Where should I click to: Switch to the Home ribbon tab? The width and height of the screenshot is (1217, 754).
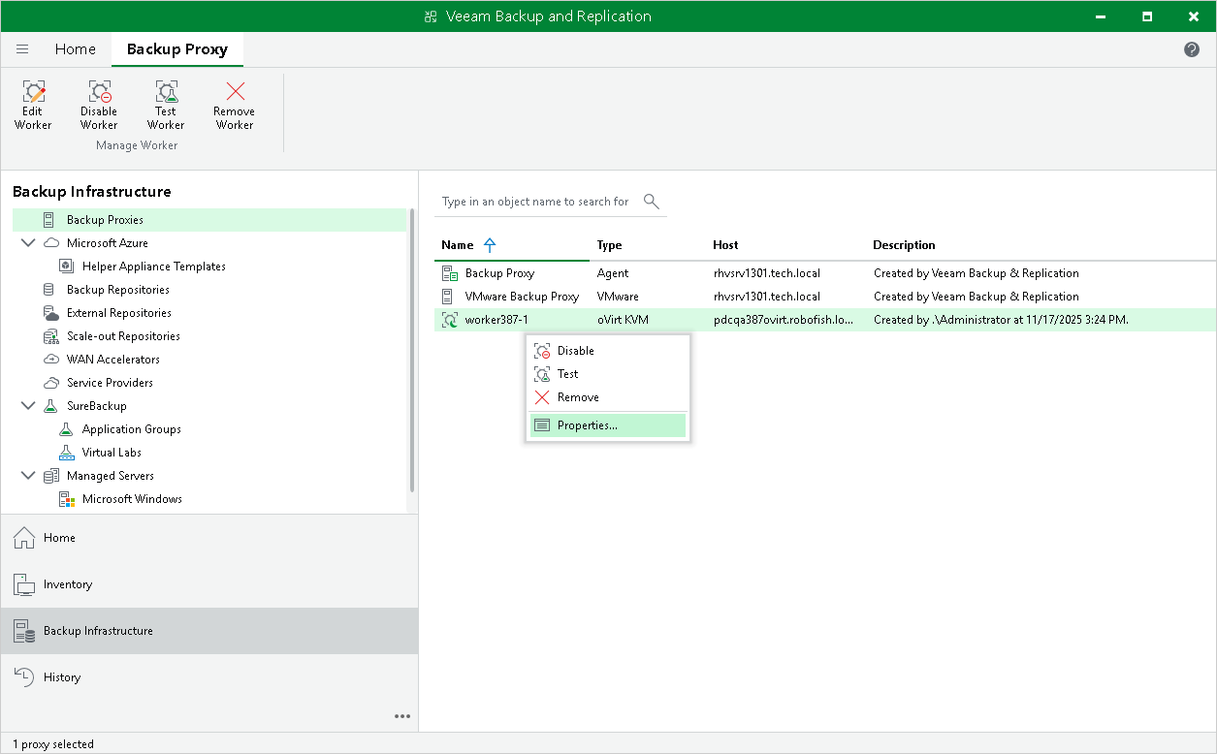(x=76, y=49)
